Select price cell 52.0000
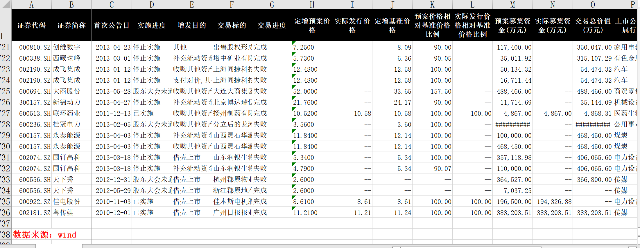The width and height of the screenshot is (640, 248). 312,91
